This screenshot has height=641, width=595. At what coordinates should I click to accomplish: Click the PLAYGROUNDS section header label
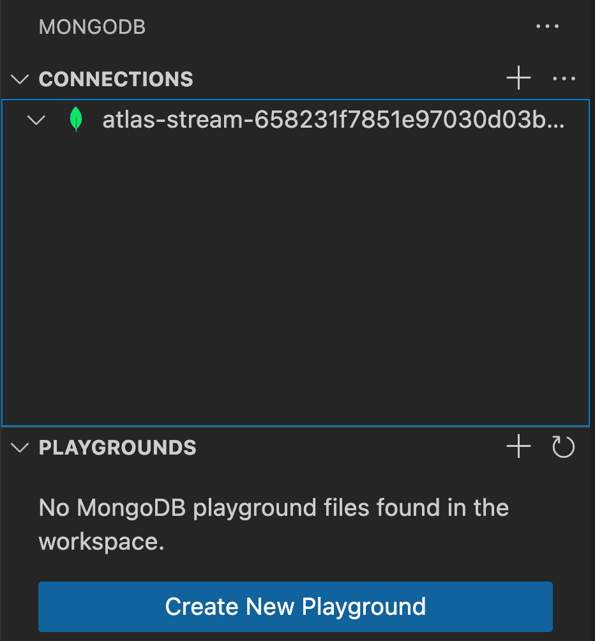tap(117, 447)
